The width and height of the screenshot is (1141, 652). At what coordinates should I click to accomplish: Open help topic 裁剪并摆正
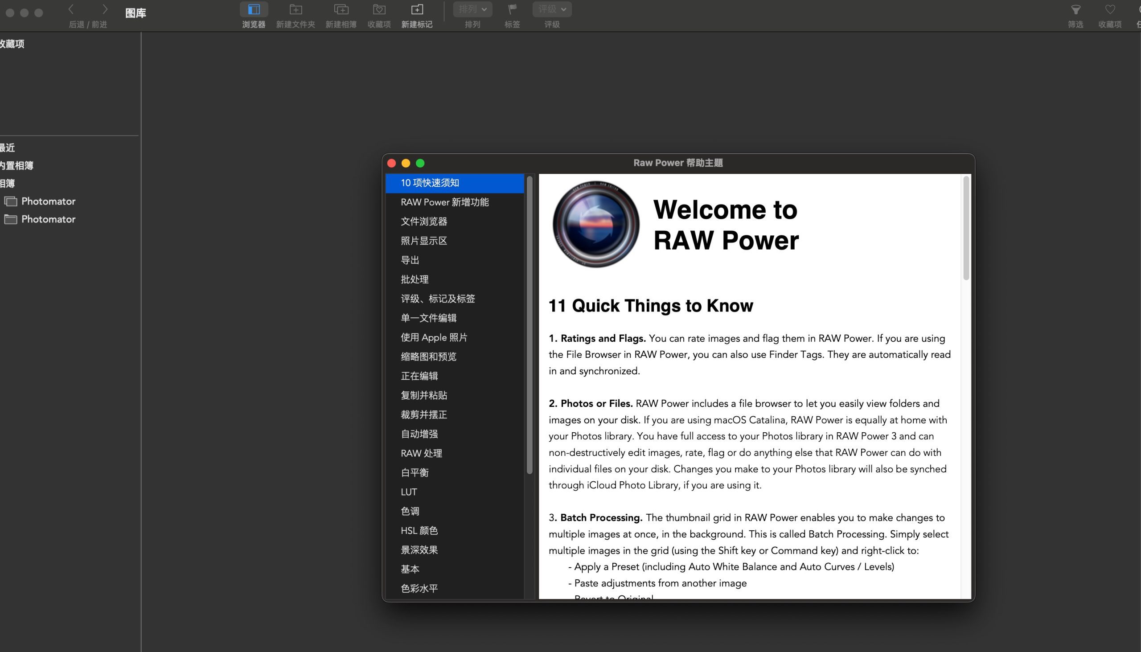point(455,414)
